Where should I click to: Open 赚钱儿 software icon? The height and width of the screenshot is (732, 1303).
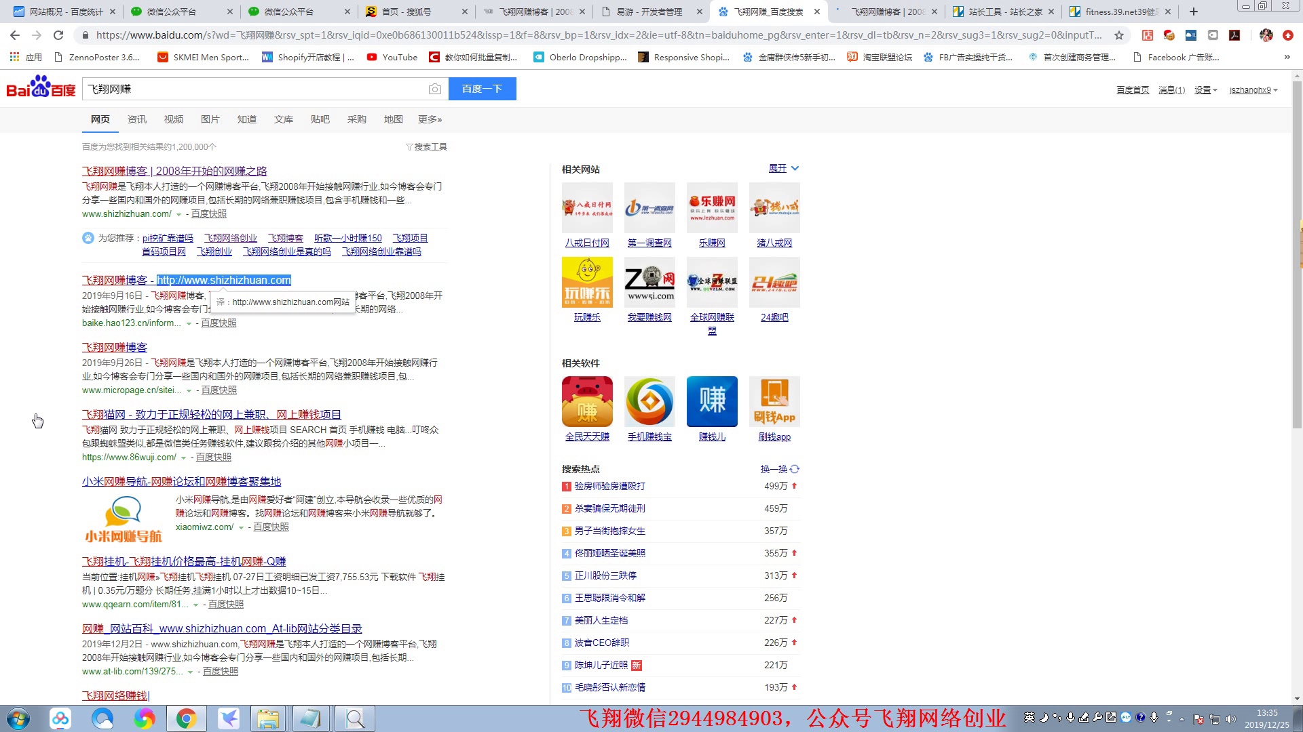(712, 402)
